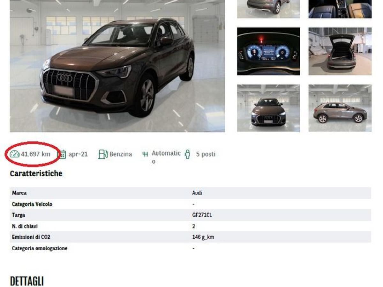Click the 41.697 km mileage text
Viewport: 383px width, 287px height.
35,154
